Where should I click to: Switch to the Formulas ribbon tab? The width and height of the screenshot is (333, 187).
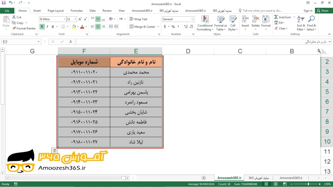pyautogui.click(x=77, y=11)
